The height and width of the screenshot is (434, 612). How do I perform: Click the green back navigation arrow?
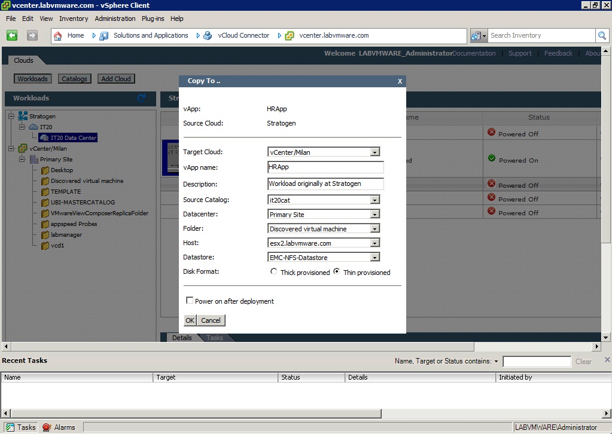coord(12,35)
